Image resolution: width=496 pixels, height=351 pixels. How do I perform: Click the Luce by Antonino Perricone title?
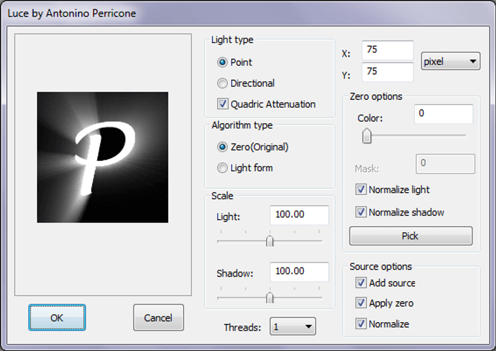point(72,13)
